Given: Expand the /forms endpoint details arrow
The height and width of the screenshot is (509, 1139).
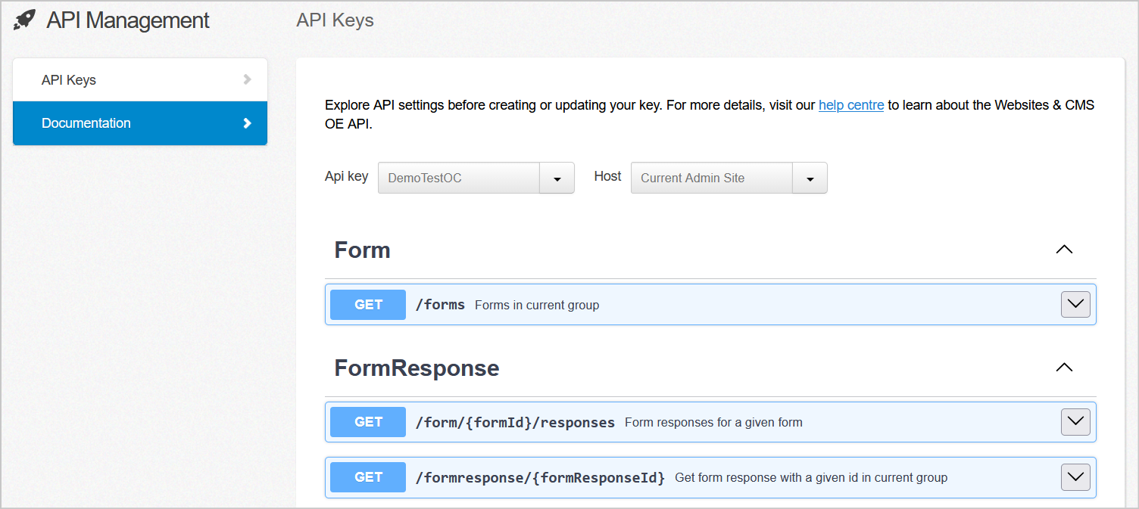Looking at the screenshot, I should tap(1075, 305).
